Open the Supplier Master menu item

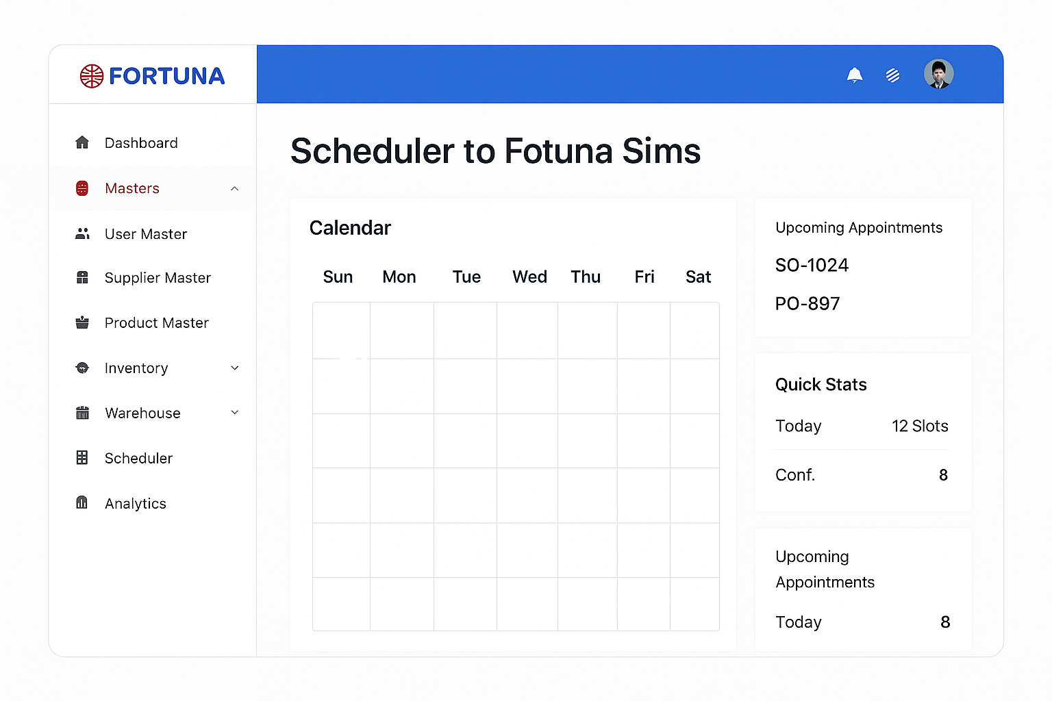(158, 277)
